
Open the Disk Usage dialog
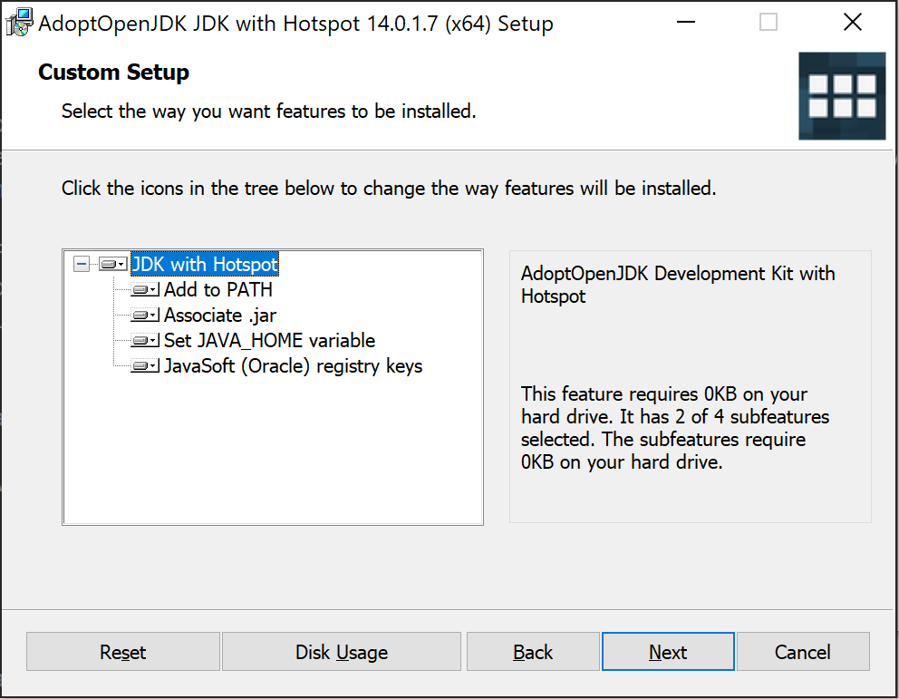click(x=341, y=651)
